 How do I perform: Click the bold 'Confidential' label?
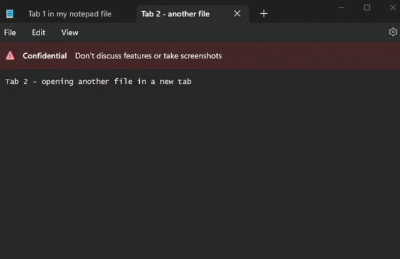45,56
